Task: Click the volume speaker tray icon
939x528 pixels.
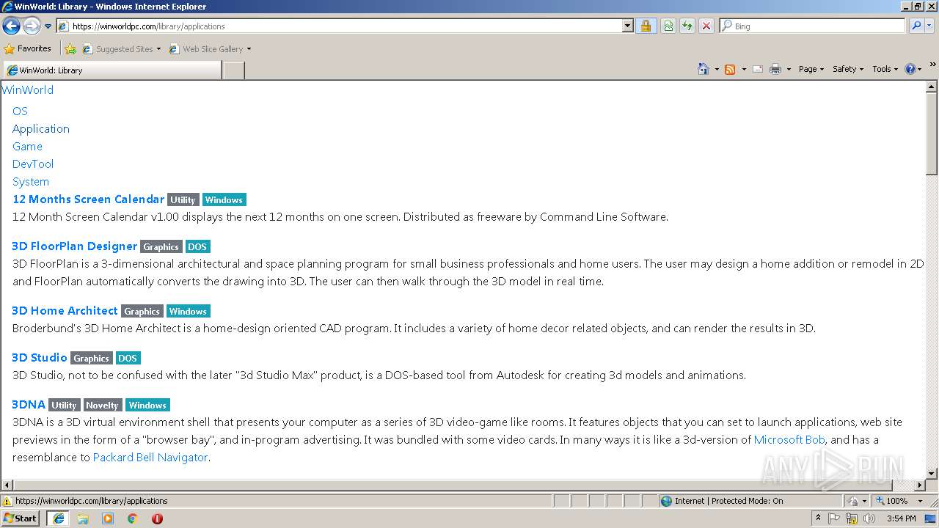Action: pyautogui.click(x=869, y=518)
